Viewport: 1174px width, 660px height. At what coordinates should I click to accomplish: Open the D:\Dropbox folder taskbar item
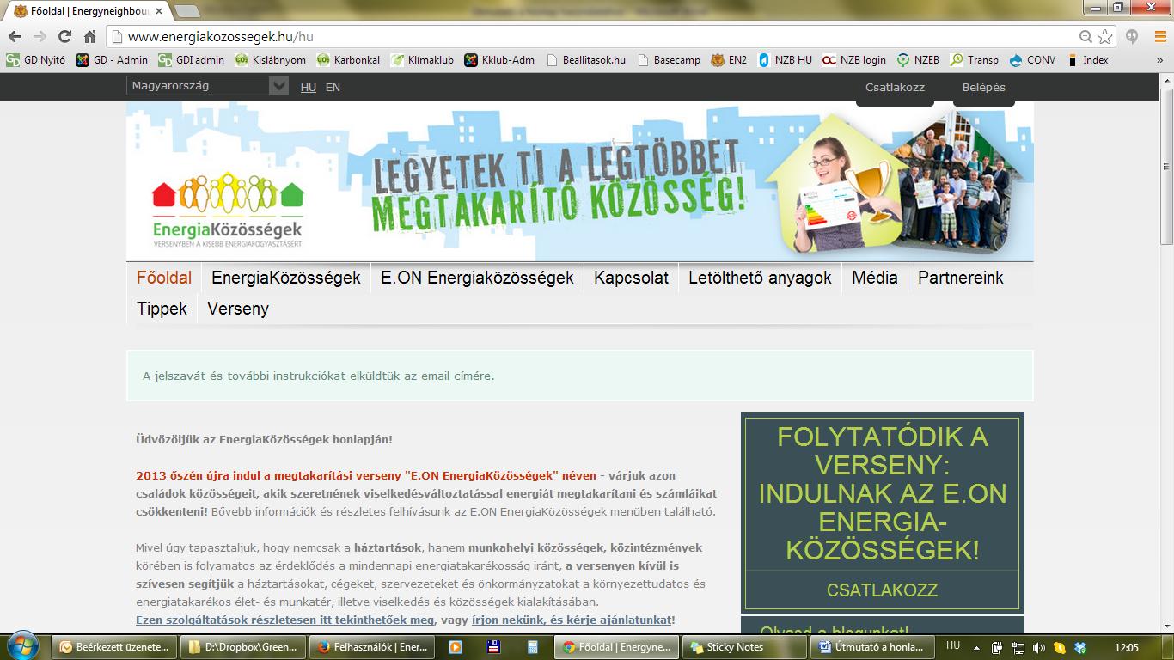(243, 647)
